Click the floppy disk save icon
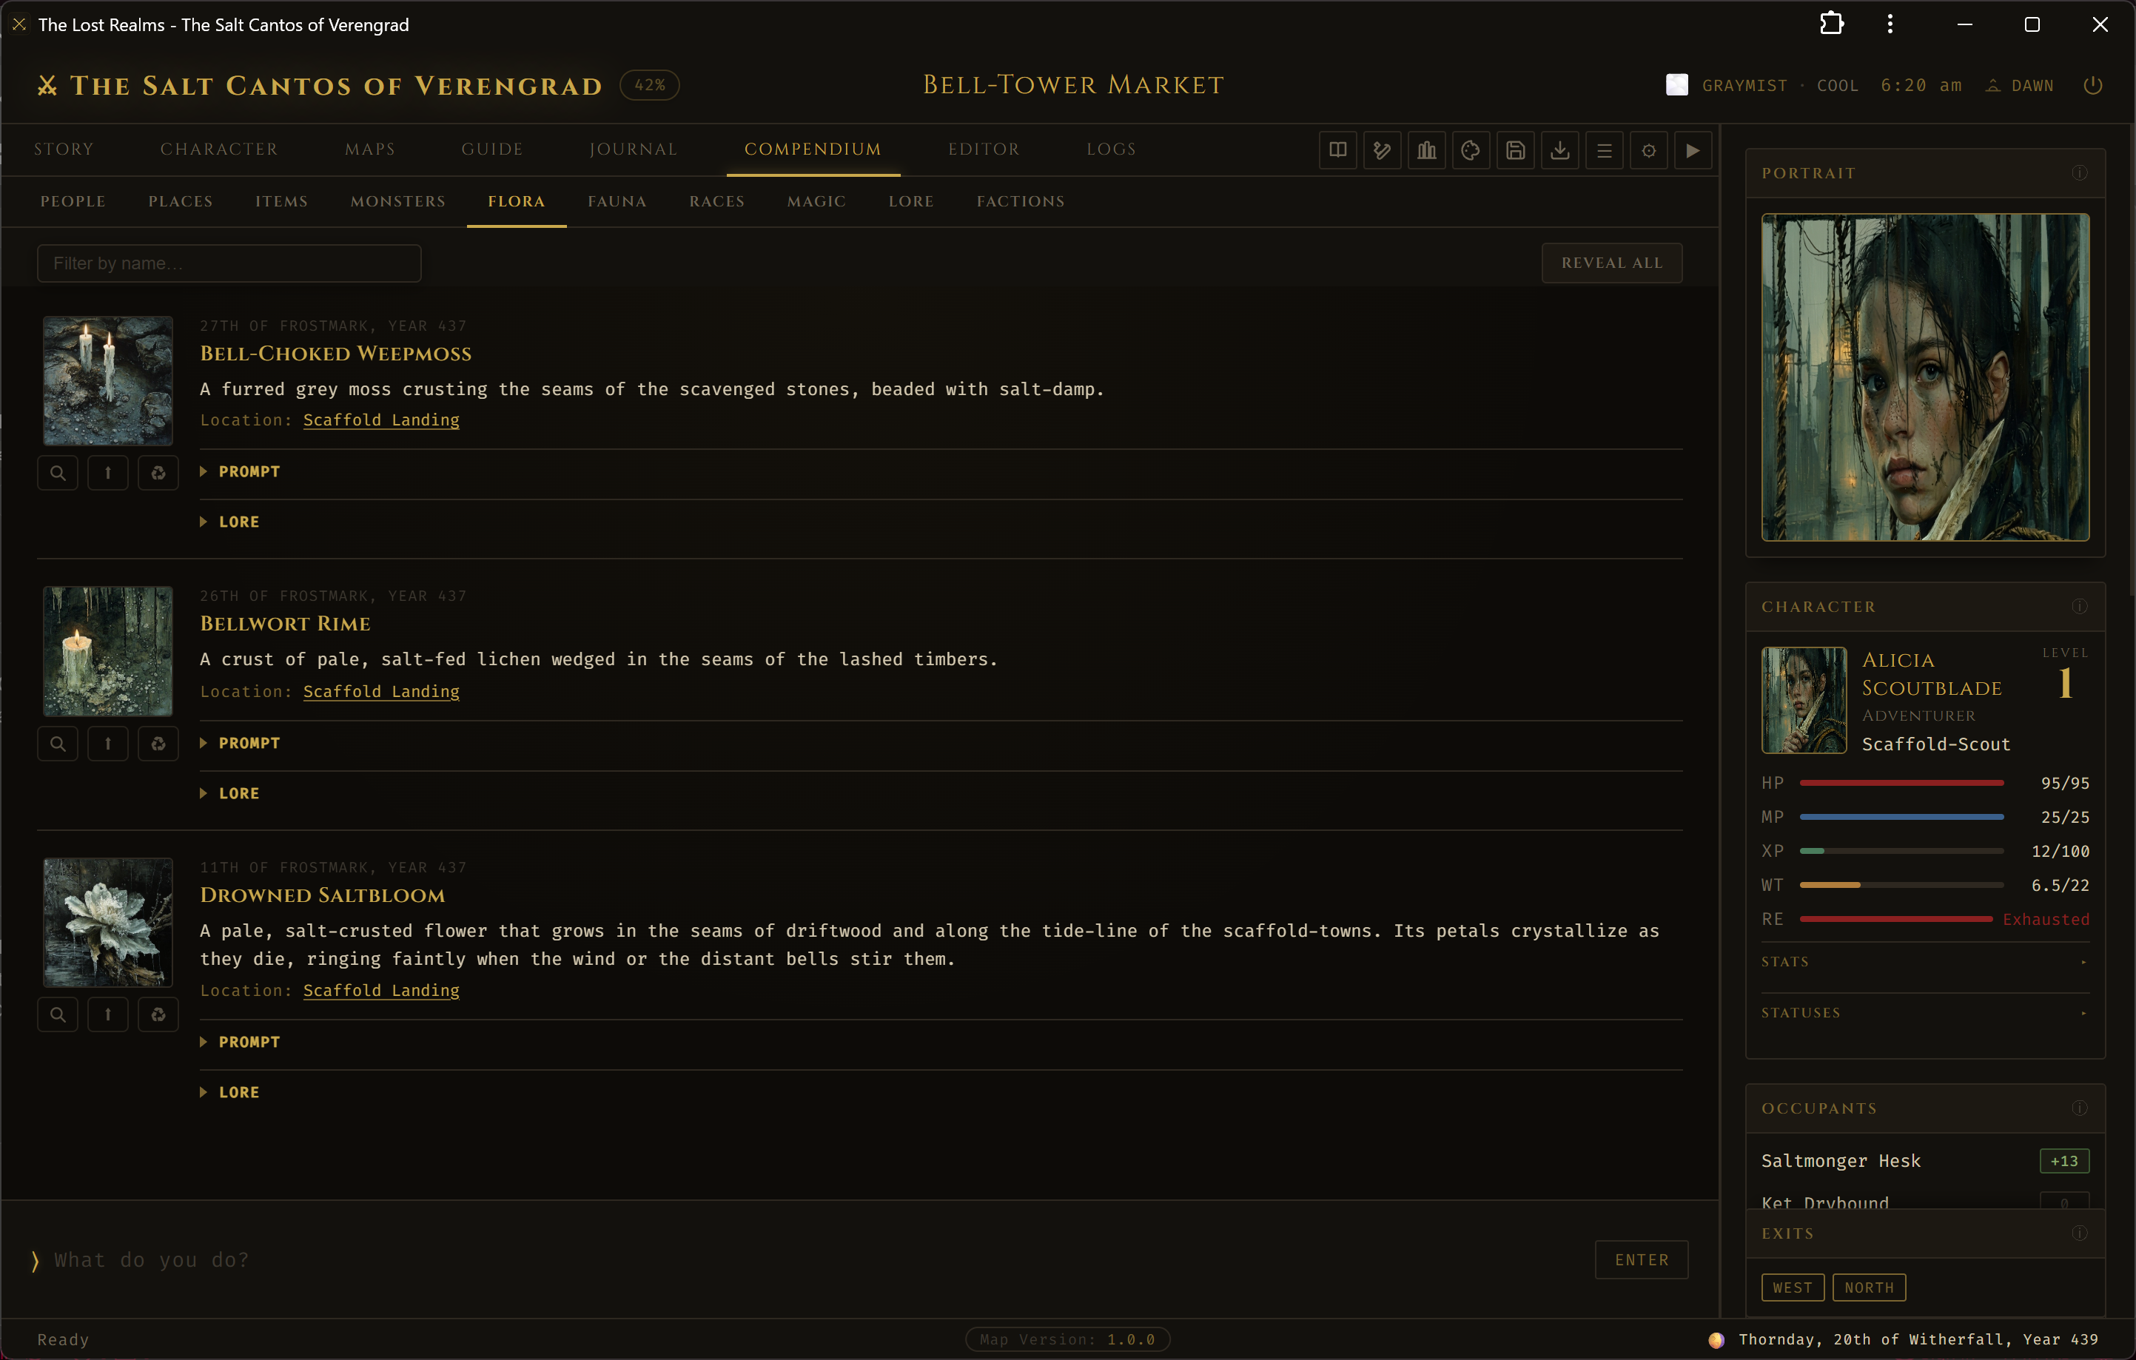Viewport: 2136px width, 1360px height. 1515,149
